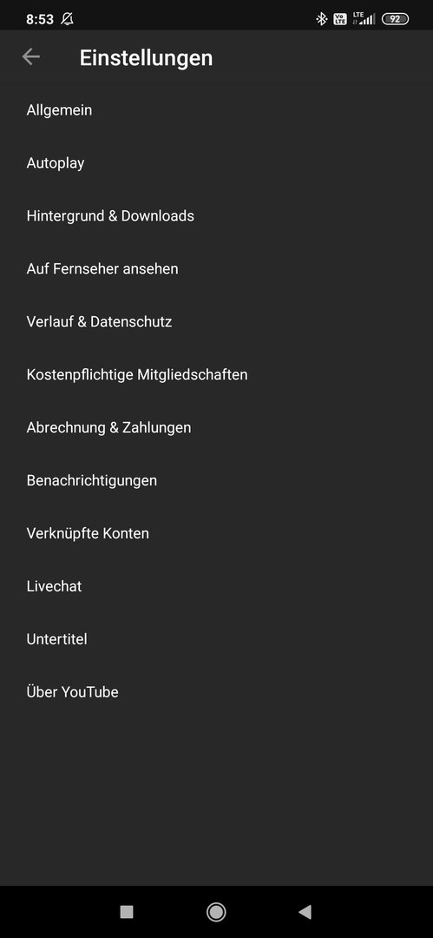Tap the battery indicator showing 92
433x938 pixels.
point(396,19)
